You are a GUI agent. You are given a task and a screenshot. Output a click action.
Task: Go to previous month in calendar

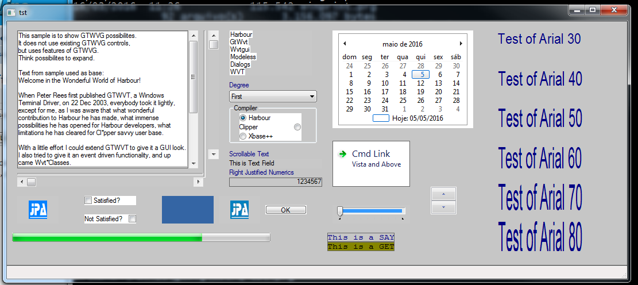tap(344, 44)
